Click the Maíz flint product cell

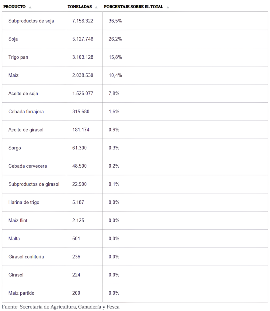point(18,220)
